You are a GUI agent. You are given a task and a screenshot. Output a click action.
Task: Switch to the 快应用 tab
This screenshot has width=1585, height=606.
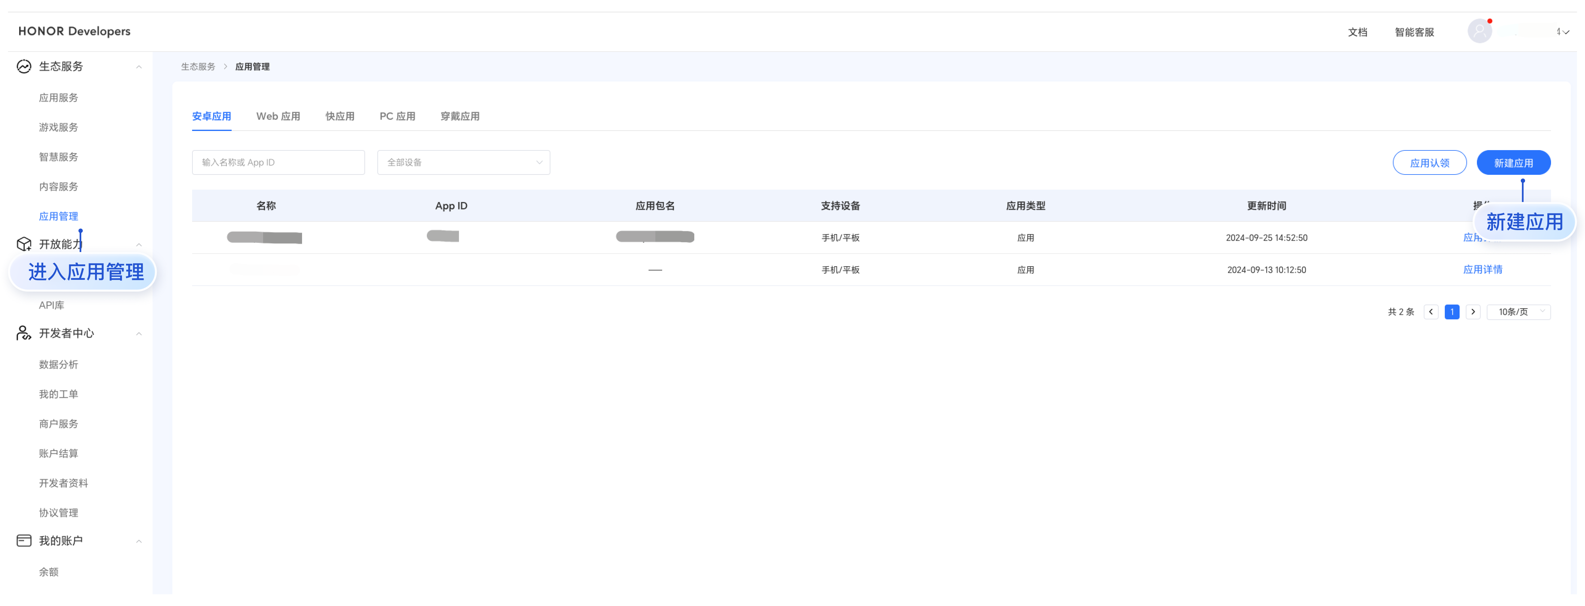tap(340, 116)
